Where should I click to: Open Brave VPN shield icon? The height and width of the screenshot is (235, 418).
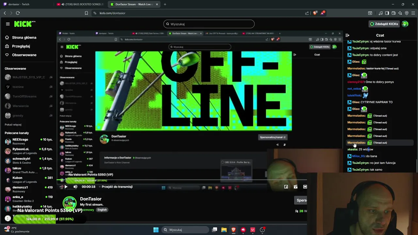(x=407, y=13)
